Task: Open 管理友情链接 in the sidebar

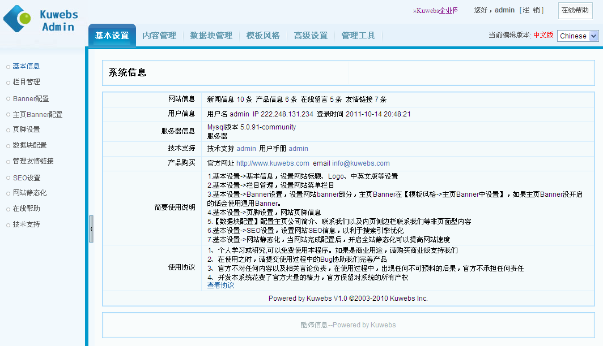Action: coord(33,161)
